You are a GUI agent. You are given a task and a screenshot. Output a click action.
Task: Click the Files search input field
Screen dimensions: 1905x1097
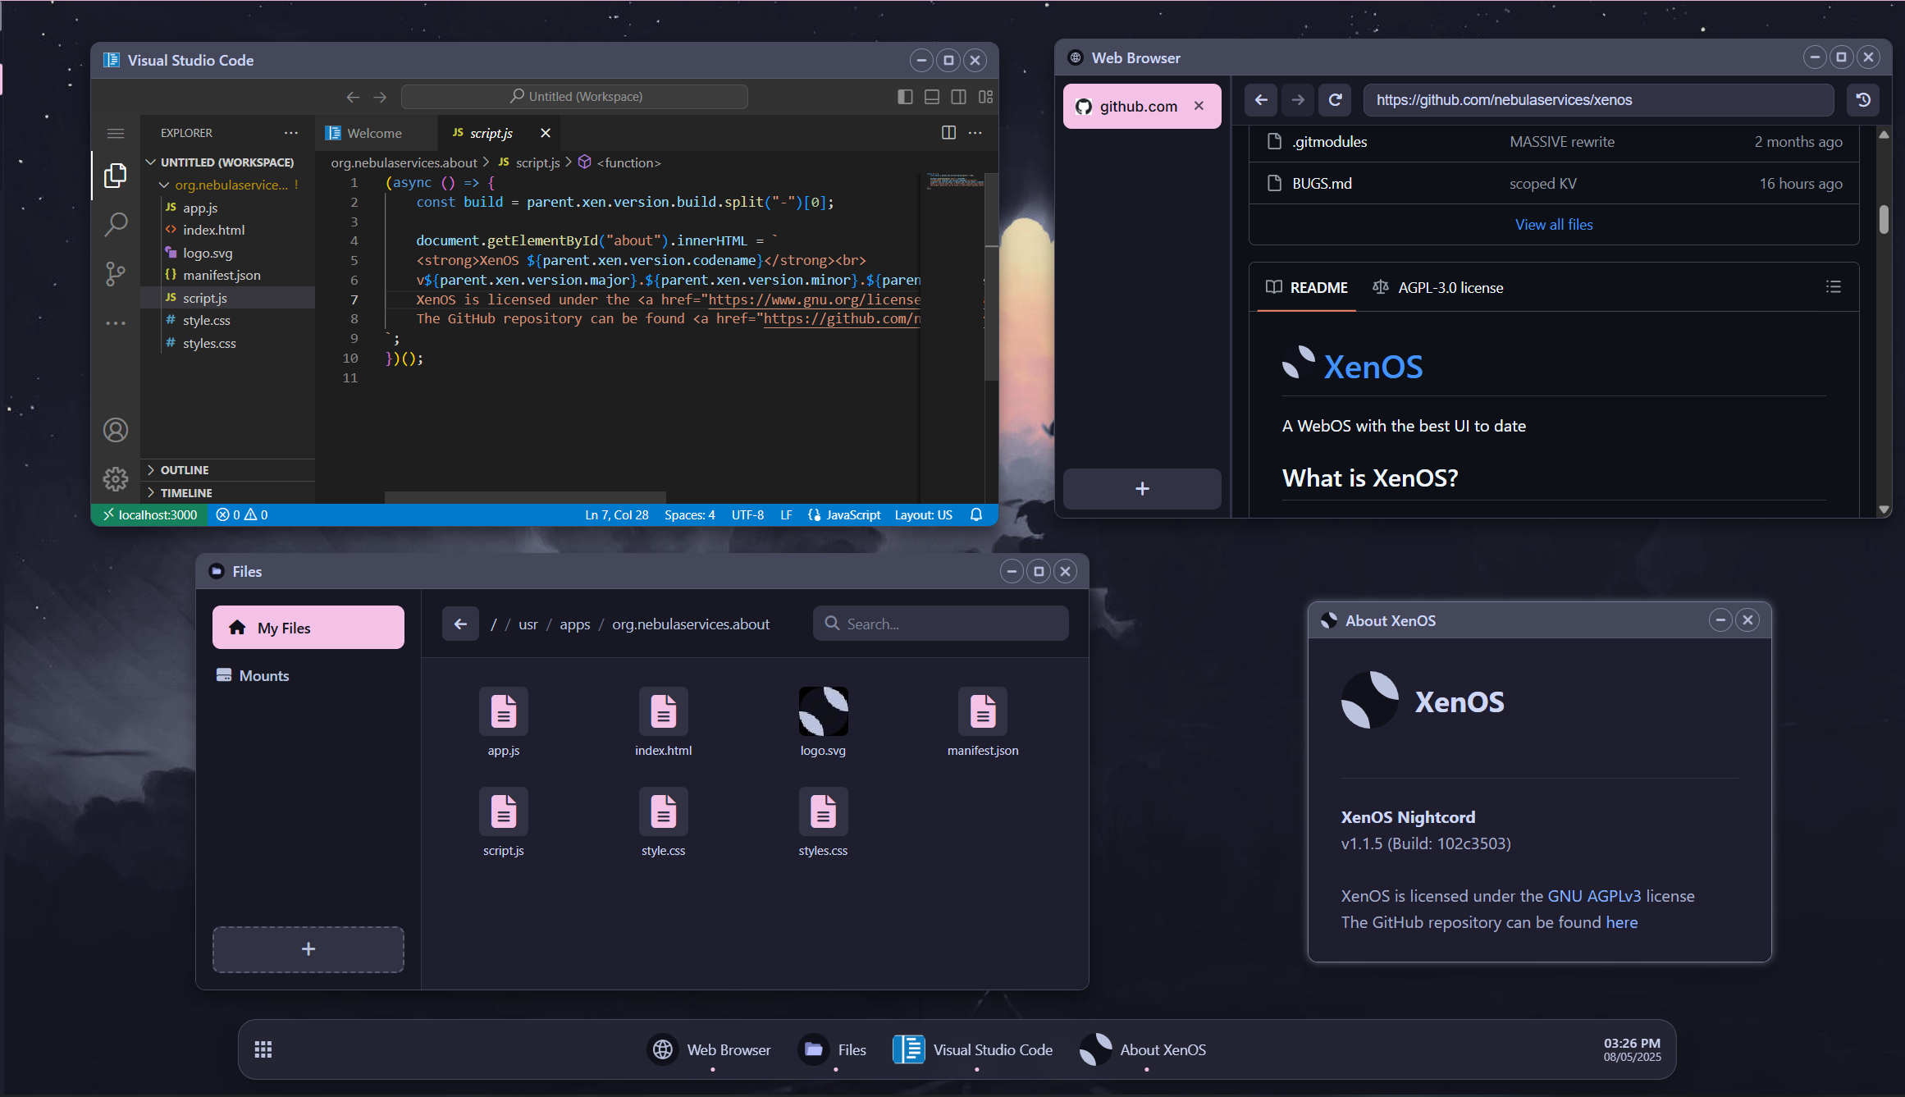(952, 624)
